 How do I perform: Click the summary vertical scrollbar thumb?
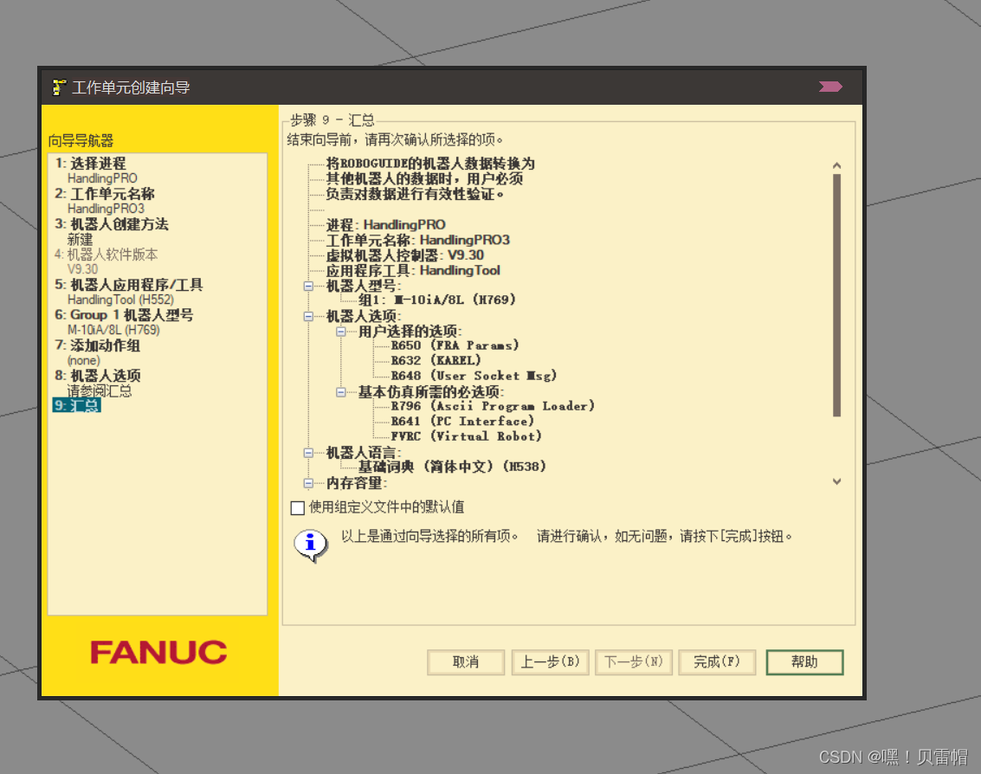click(x=836, y=295)
